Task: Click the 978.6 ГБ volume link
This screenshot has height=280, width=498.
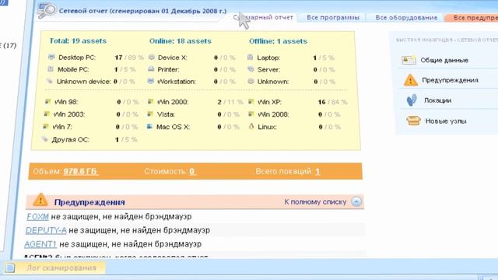Action: click(81, 171)
